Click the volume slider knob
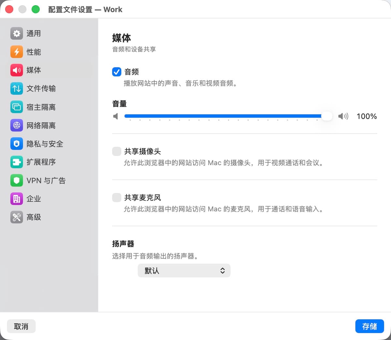The height and width of the screenshot is (340, 391). tap(326, 116)
